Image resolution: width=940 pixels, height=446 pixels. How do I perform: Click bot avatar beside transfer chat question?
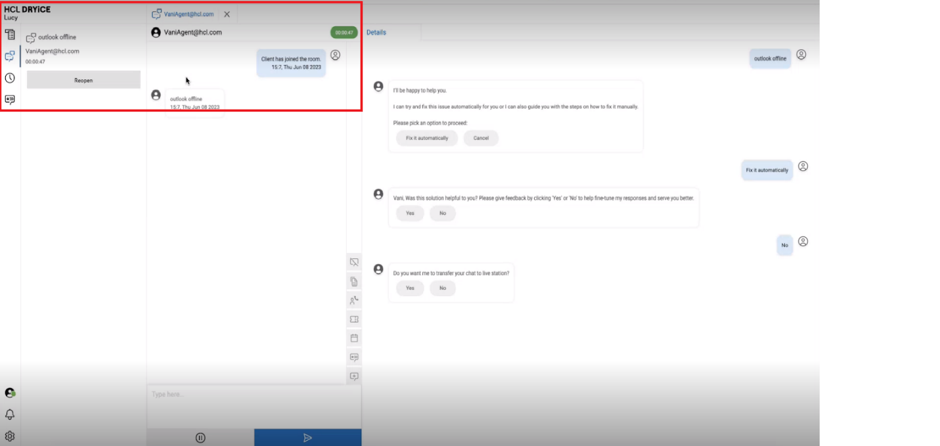pyautogui.click(x=378, y=269)
